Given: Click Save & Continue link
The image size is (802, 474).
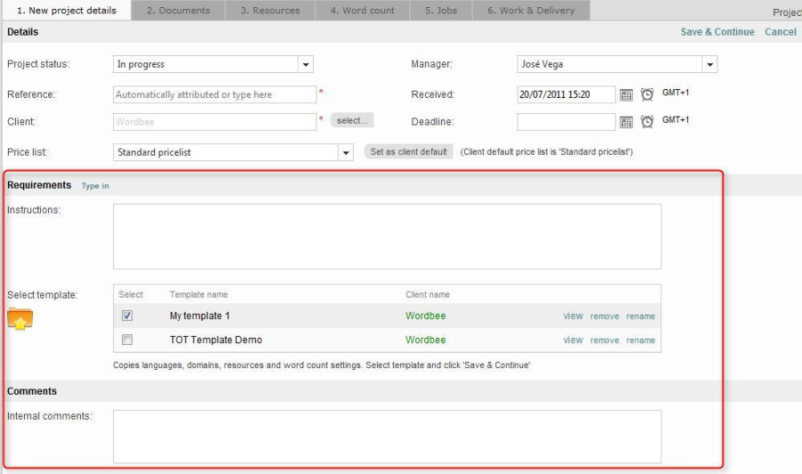Looking at the screenshot, I should tap(717, 32).
